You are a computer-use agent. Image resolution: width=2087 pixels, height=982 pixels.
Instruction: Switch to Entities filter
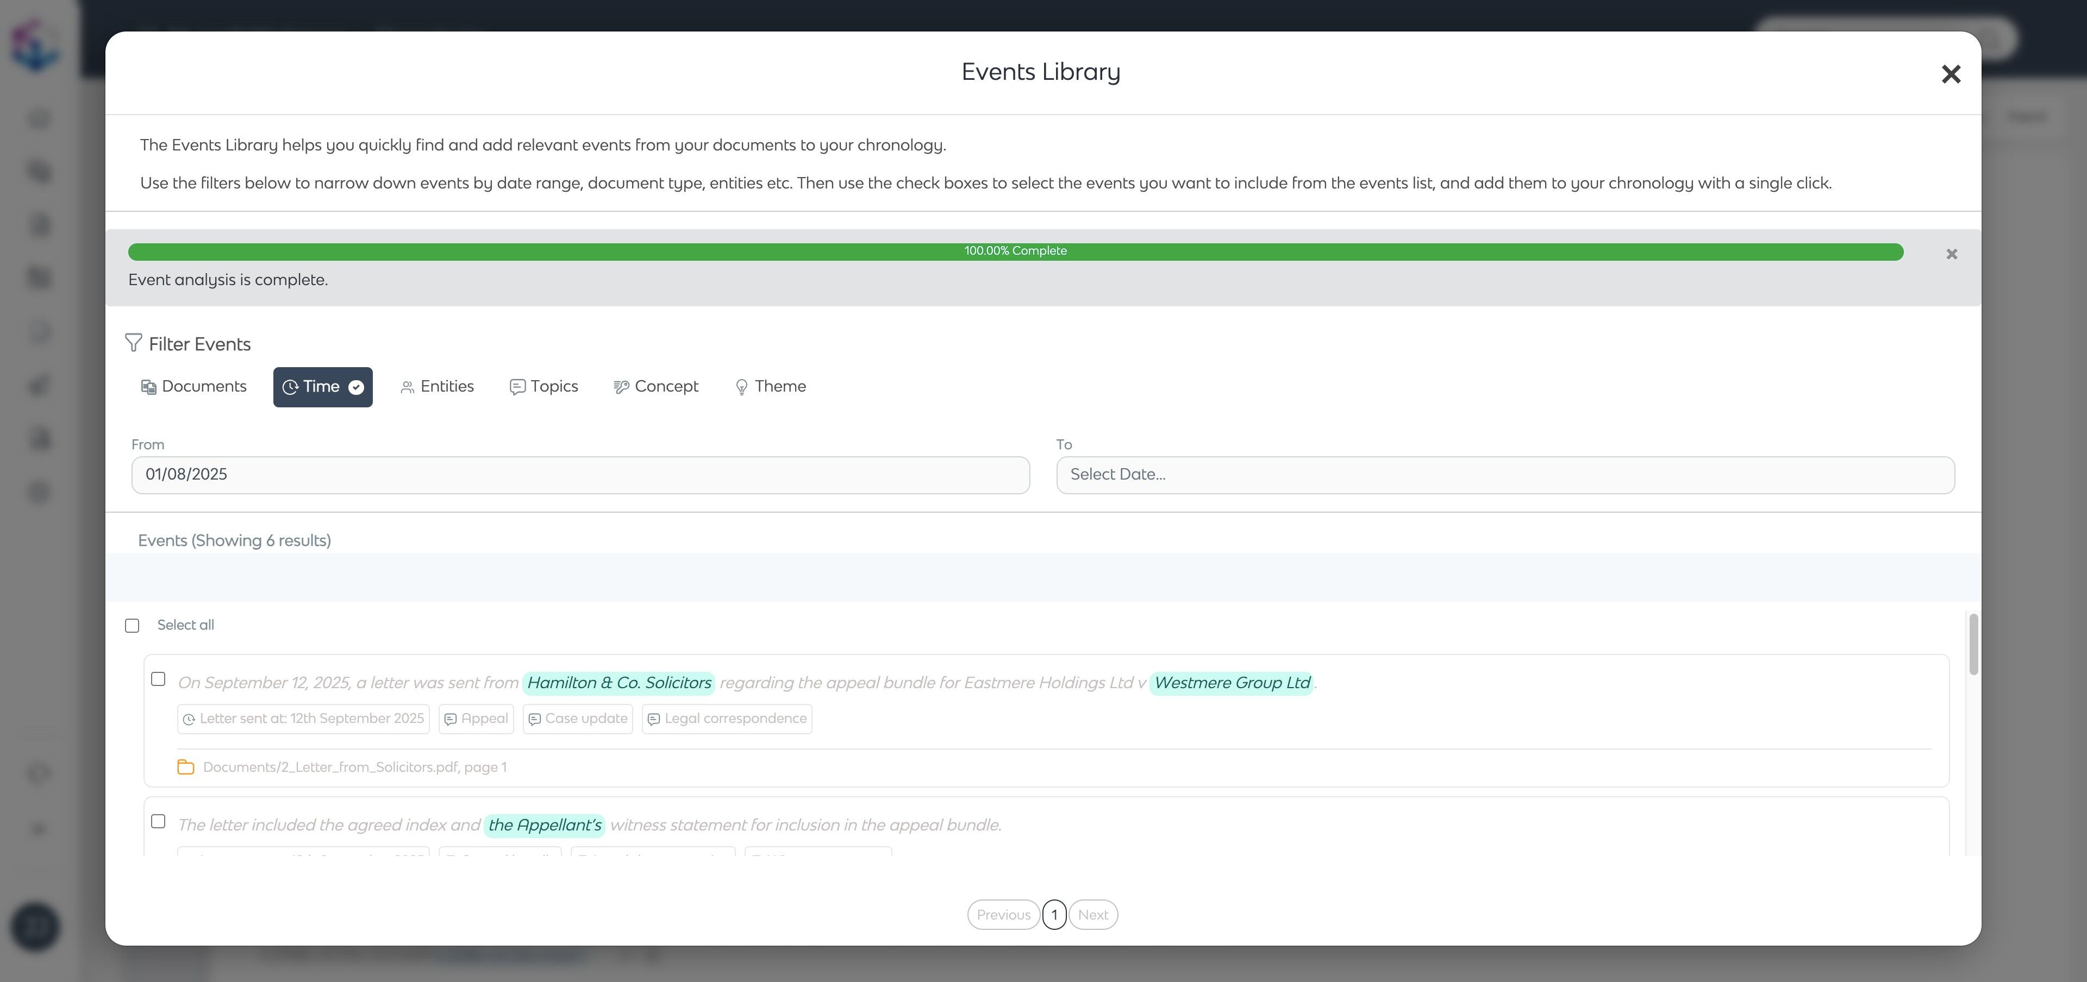(438, 387)
